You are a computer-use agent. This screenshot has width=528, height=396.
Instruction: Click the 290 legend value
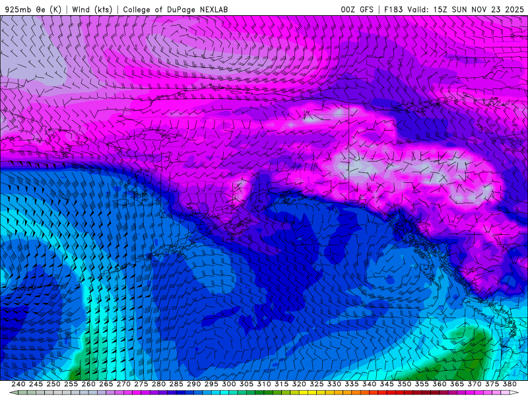193,384
